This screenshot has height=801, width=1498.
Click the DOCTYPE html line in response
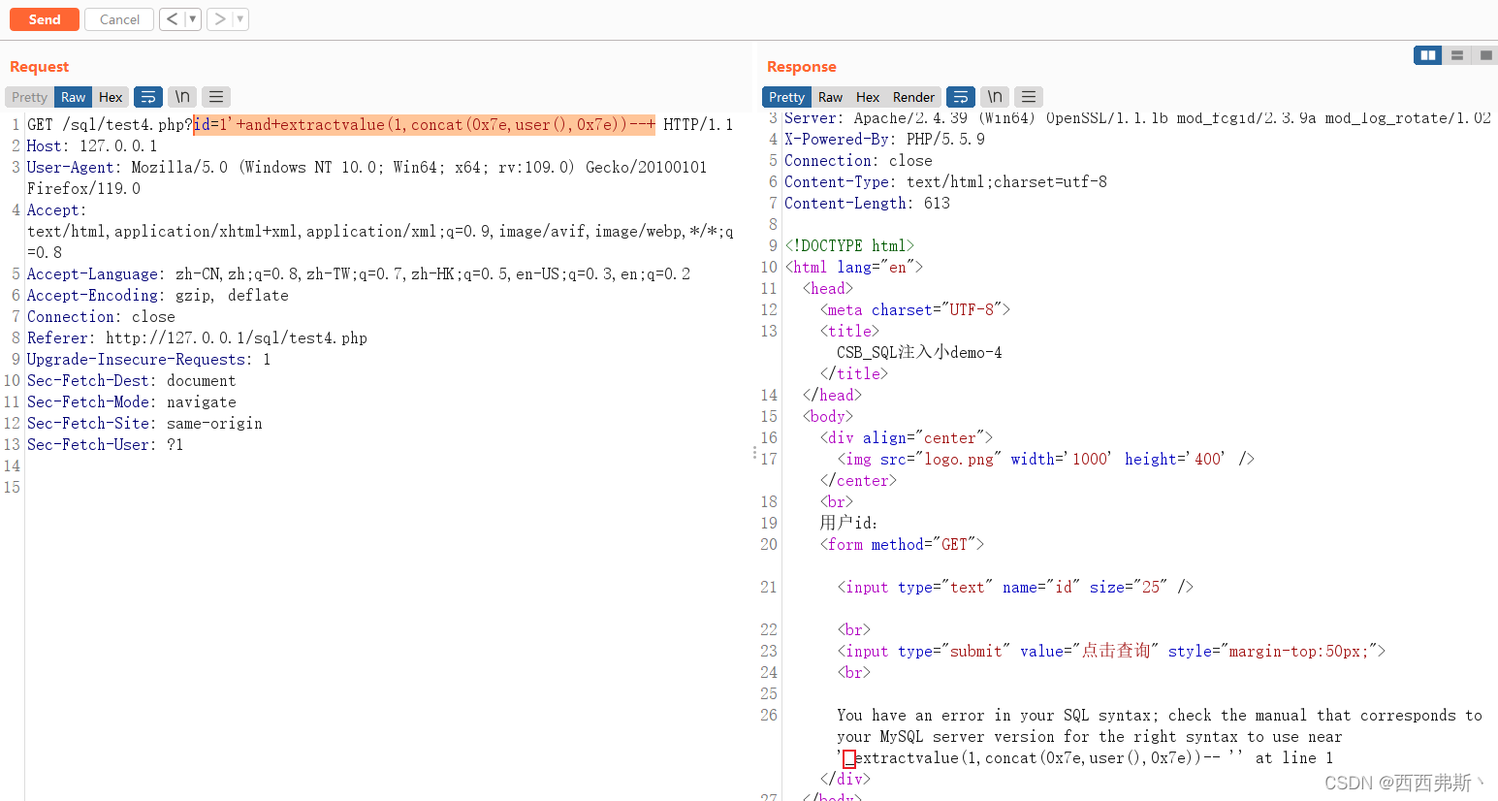pyautogui.click(x=850, y=245)
